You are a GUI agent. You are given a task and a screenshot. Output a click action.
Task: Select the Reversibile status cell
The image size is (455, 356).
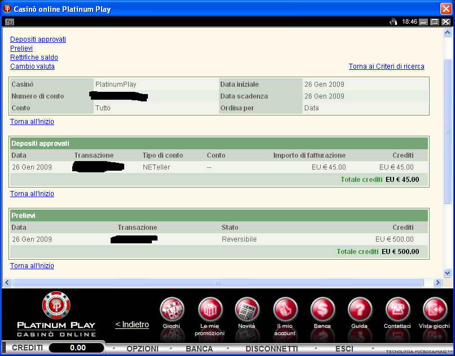(x=239, y=239)
